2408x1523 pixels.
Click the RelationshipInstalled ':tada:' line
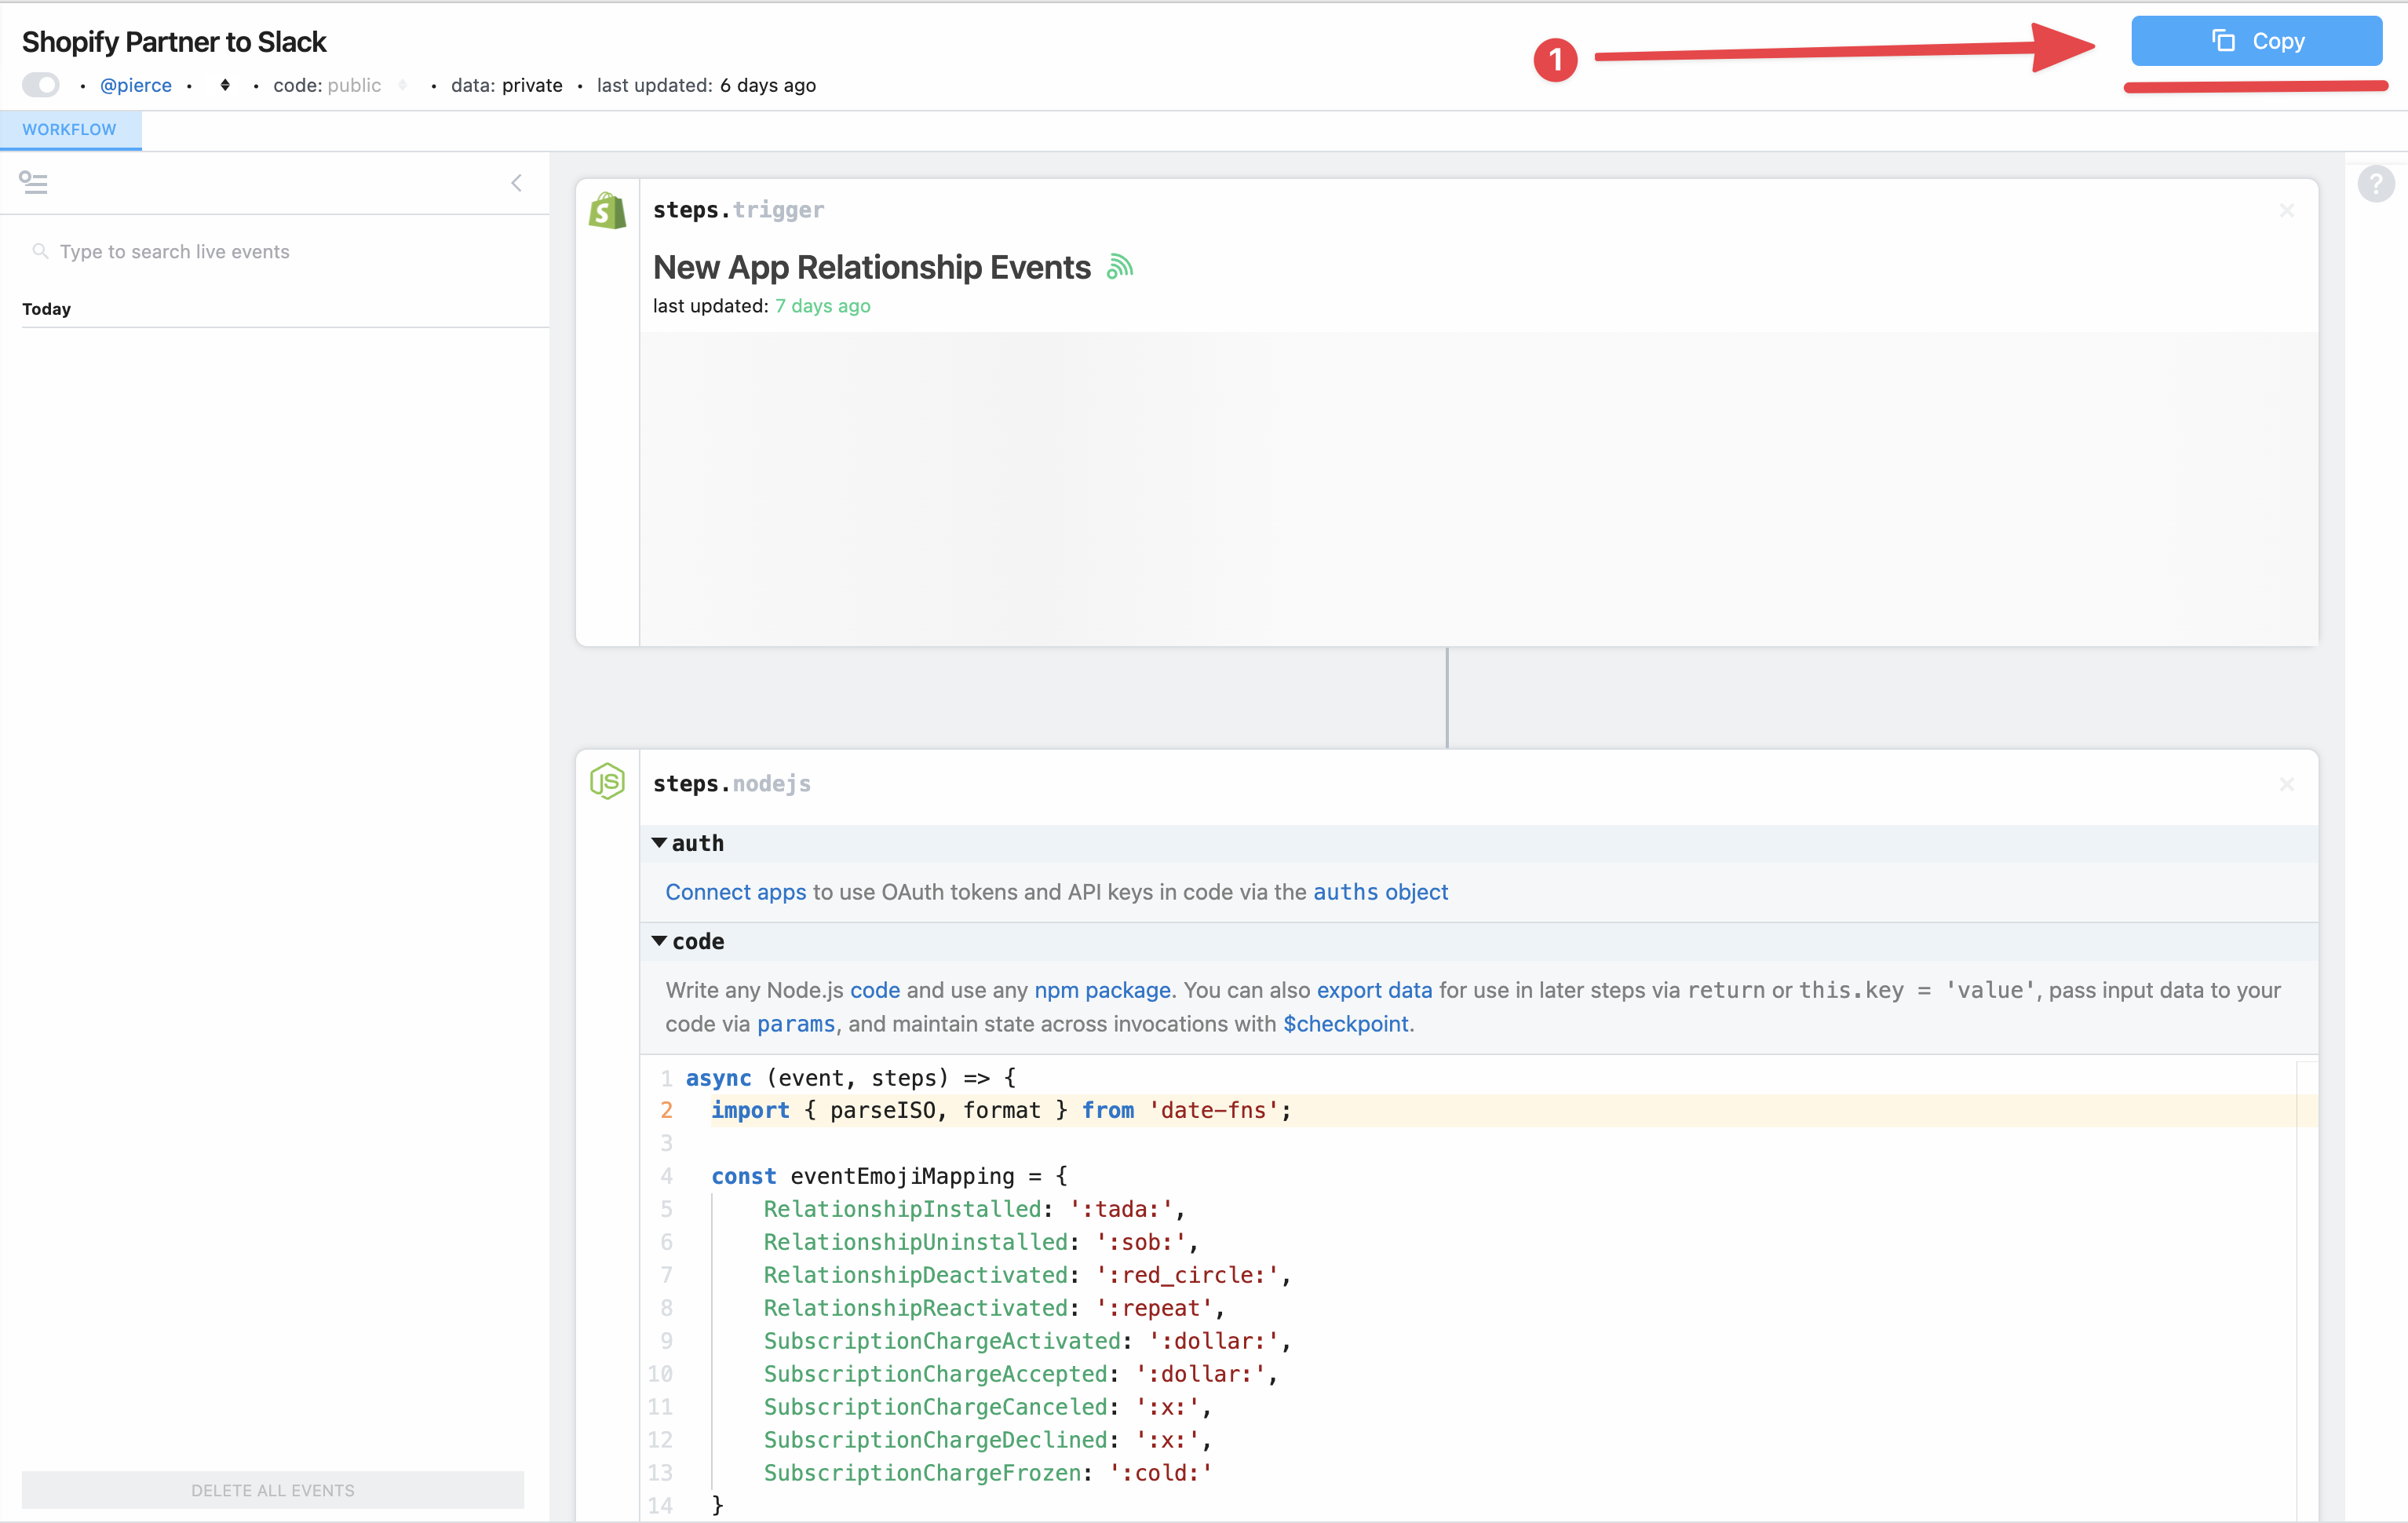974,1209
